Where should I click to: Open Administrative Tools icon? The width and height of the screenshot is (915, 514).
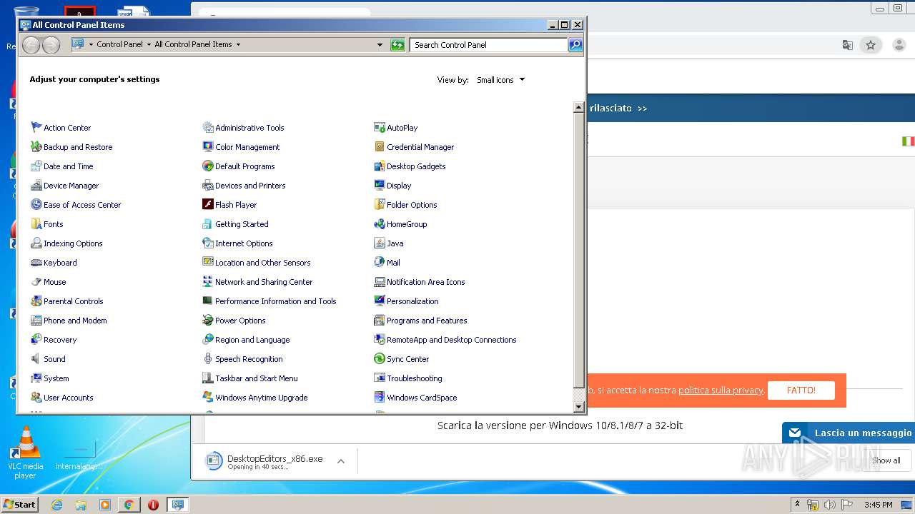[208, 127]
